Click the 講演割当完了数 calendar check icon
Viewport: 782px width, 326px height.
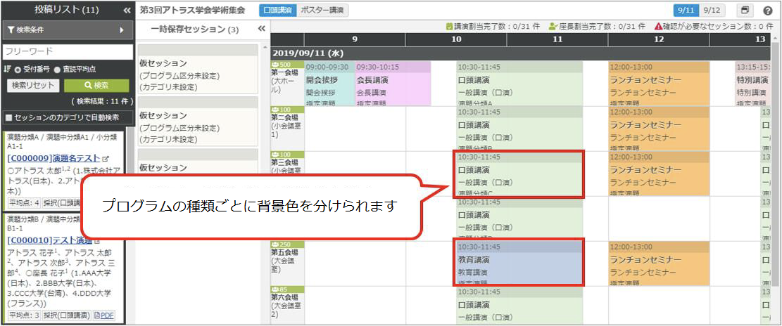[x=450, y=26]
